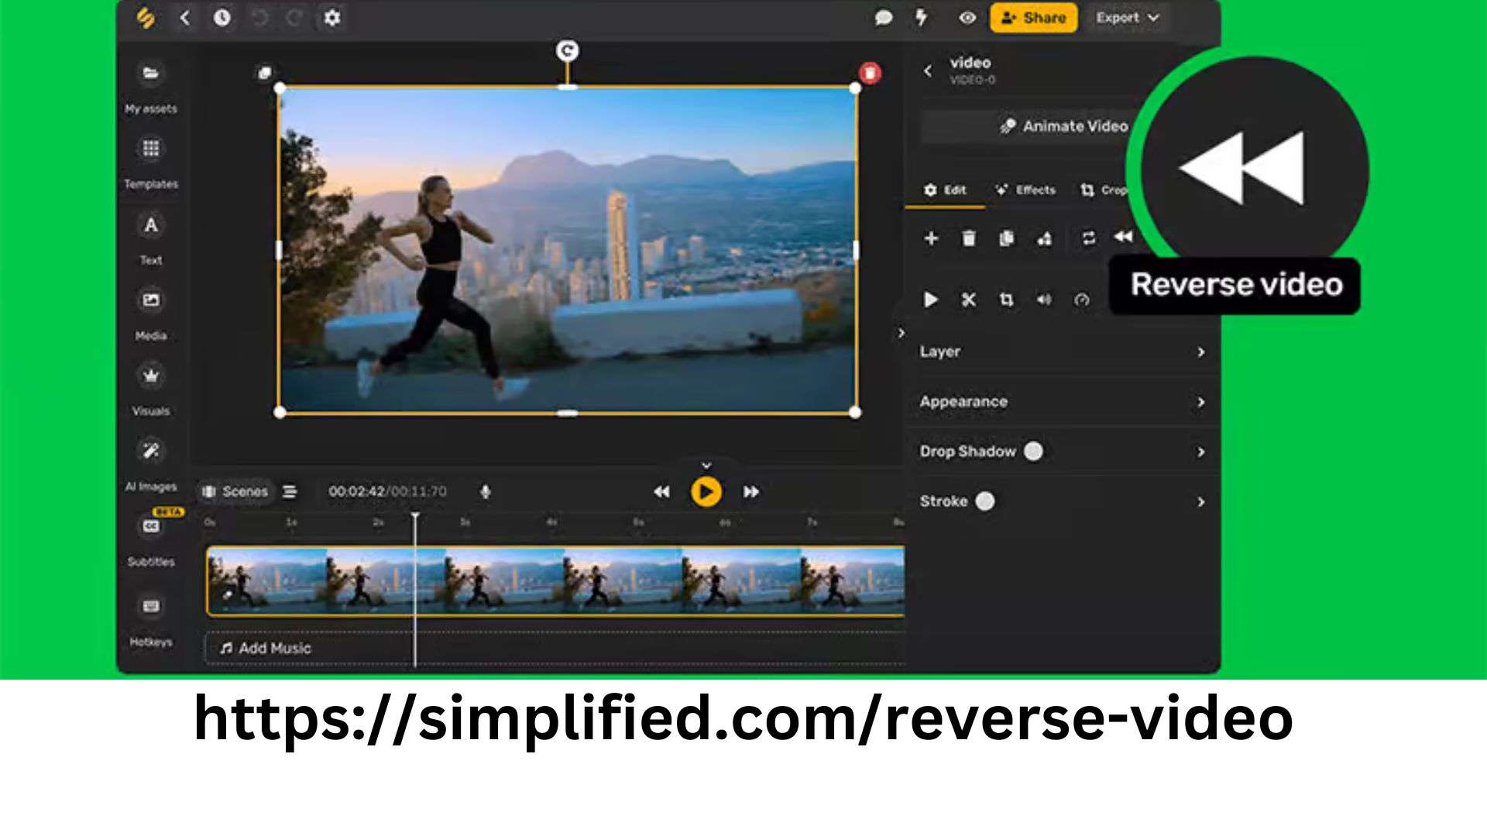Click the volume speaker icon
The image size is (1487, 836).
tap(1044, 300)
